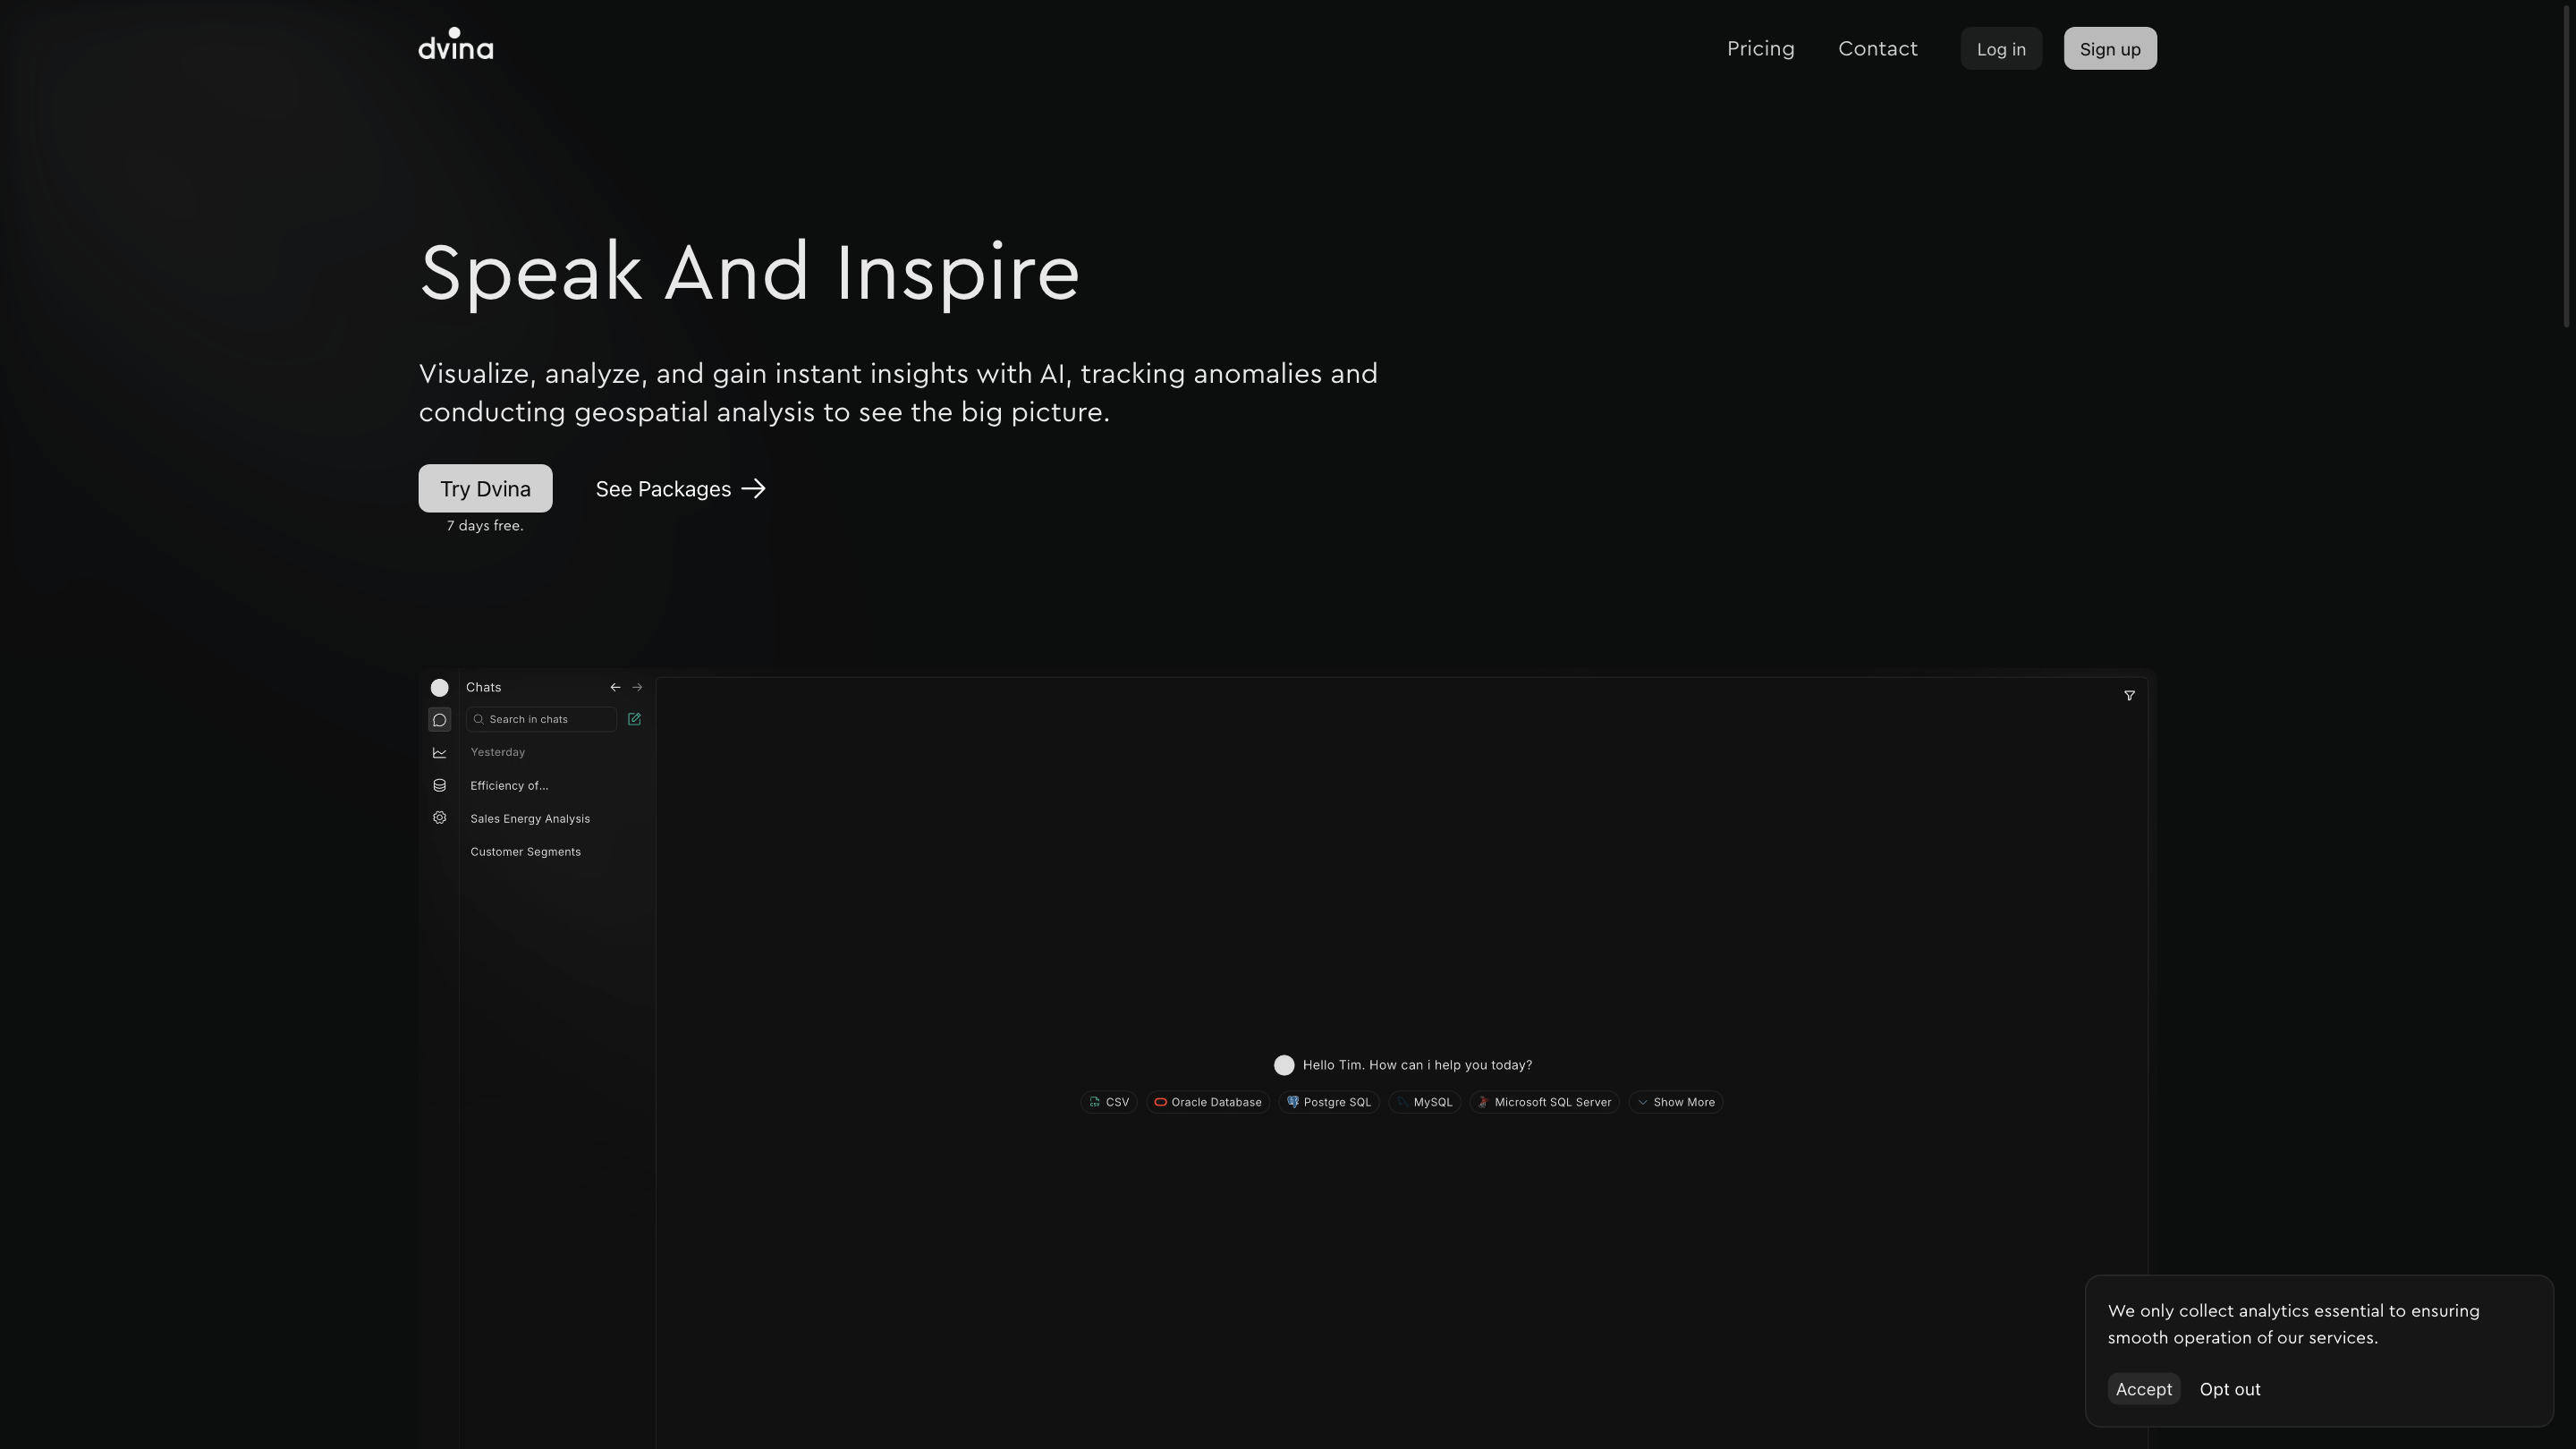
Task: Click the green new chat compose icon
Action: click(634, 719)
